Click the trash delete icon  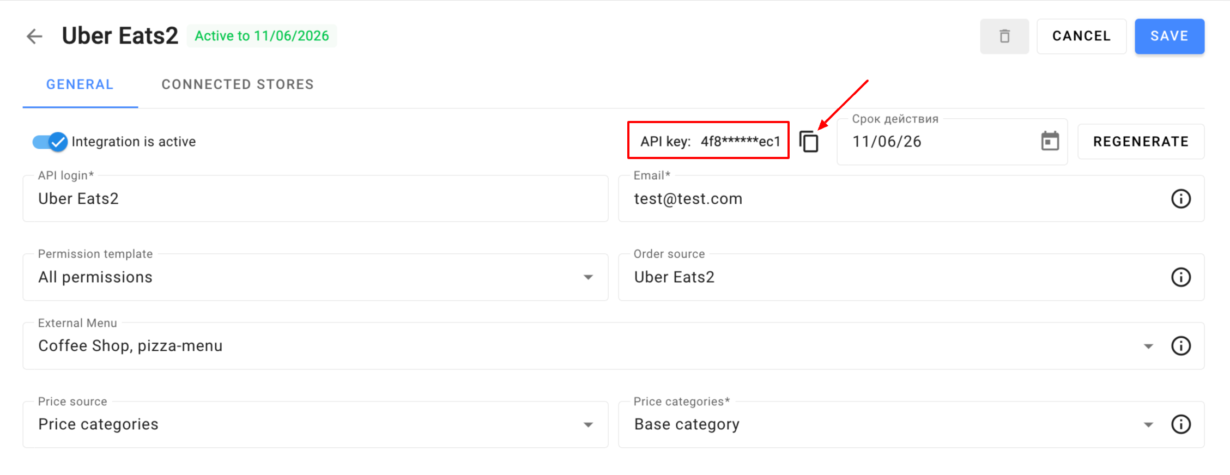tap(1004, 36)
